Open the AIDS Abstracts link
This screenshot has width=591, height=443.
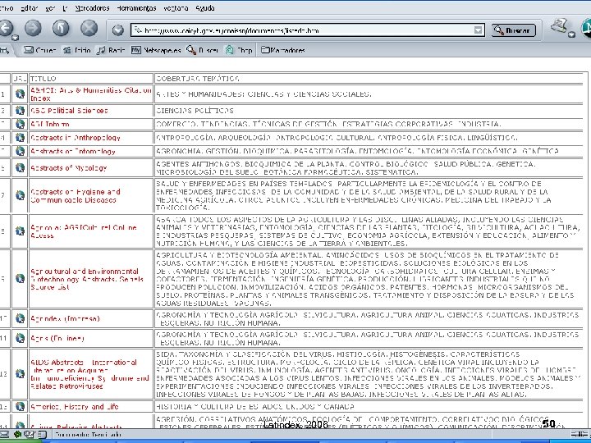click(89, 374)
